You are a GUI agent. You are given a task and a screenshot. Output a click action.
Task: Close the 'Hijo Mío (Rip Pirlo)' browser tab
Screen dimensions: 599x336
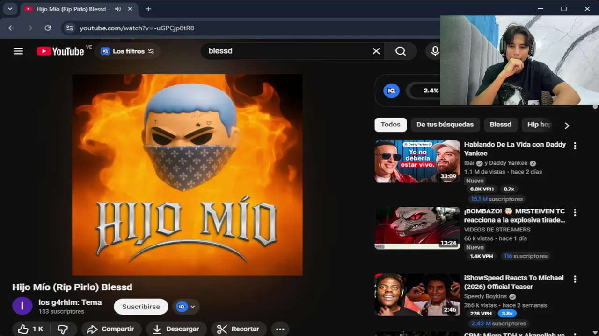[131, 9]
